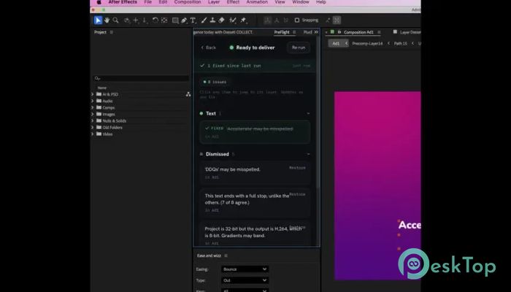Expand the Comps folder
511x292 pixels.
93,107
